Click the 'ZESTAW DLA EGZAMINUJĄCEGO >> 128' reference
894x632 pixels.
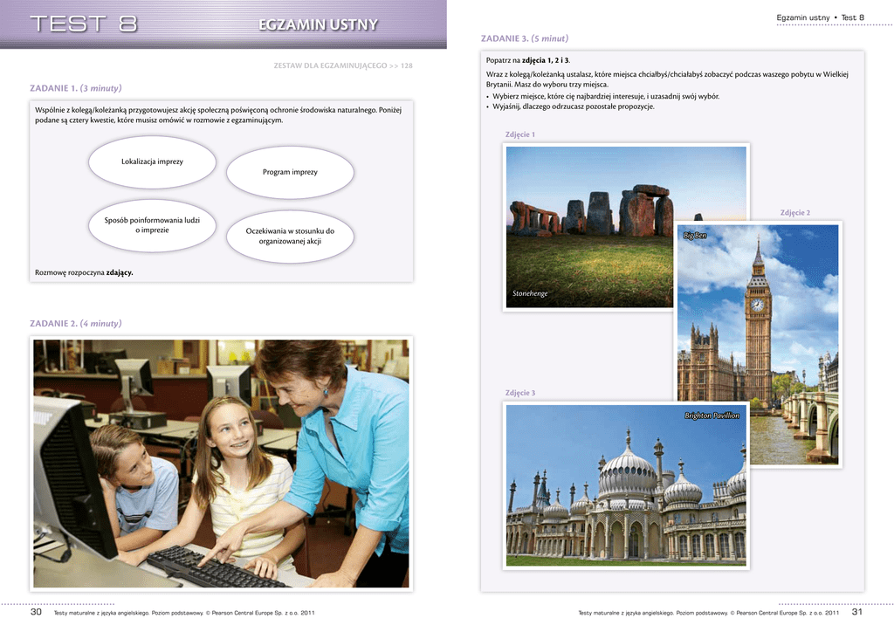343,65
